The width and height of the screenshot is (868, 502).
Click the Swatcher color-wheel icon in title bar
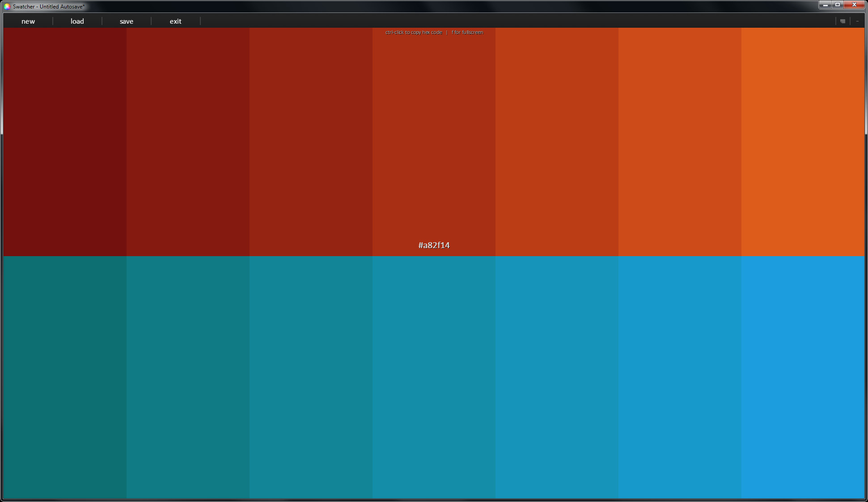coord(6,7)
